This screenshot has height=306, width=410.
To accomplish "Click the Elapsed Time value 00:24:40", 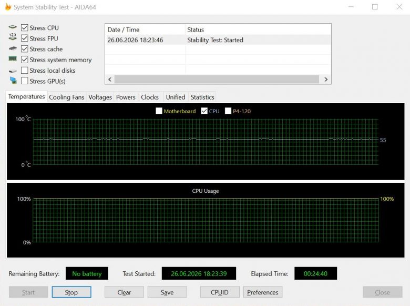I will tap(315, 273).
